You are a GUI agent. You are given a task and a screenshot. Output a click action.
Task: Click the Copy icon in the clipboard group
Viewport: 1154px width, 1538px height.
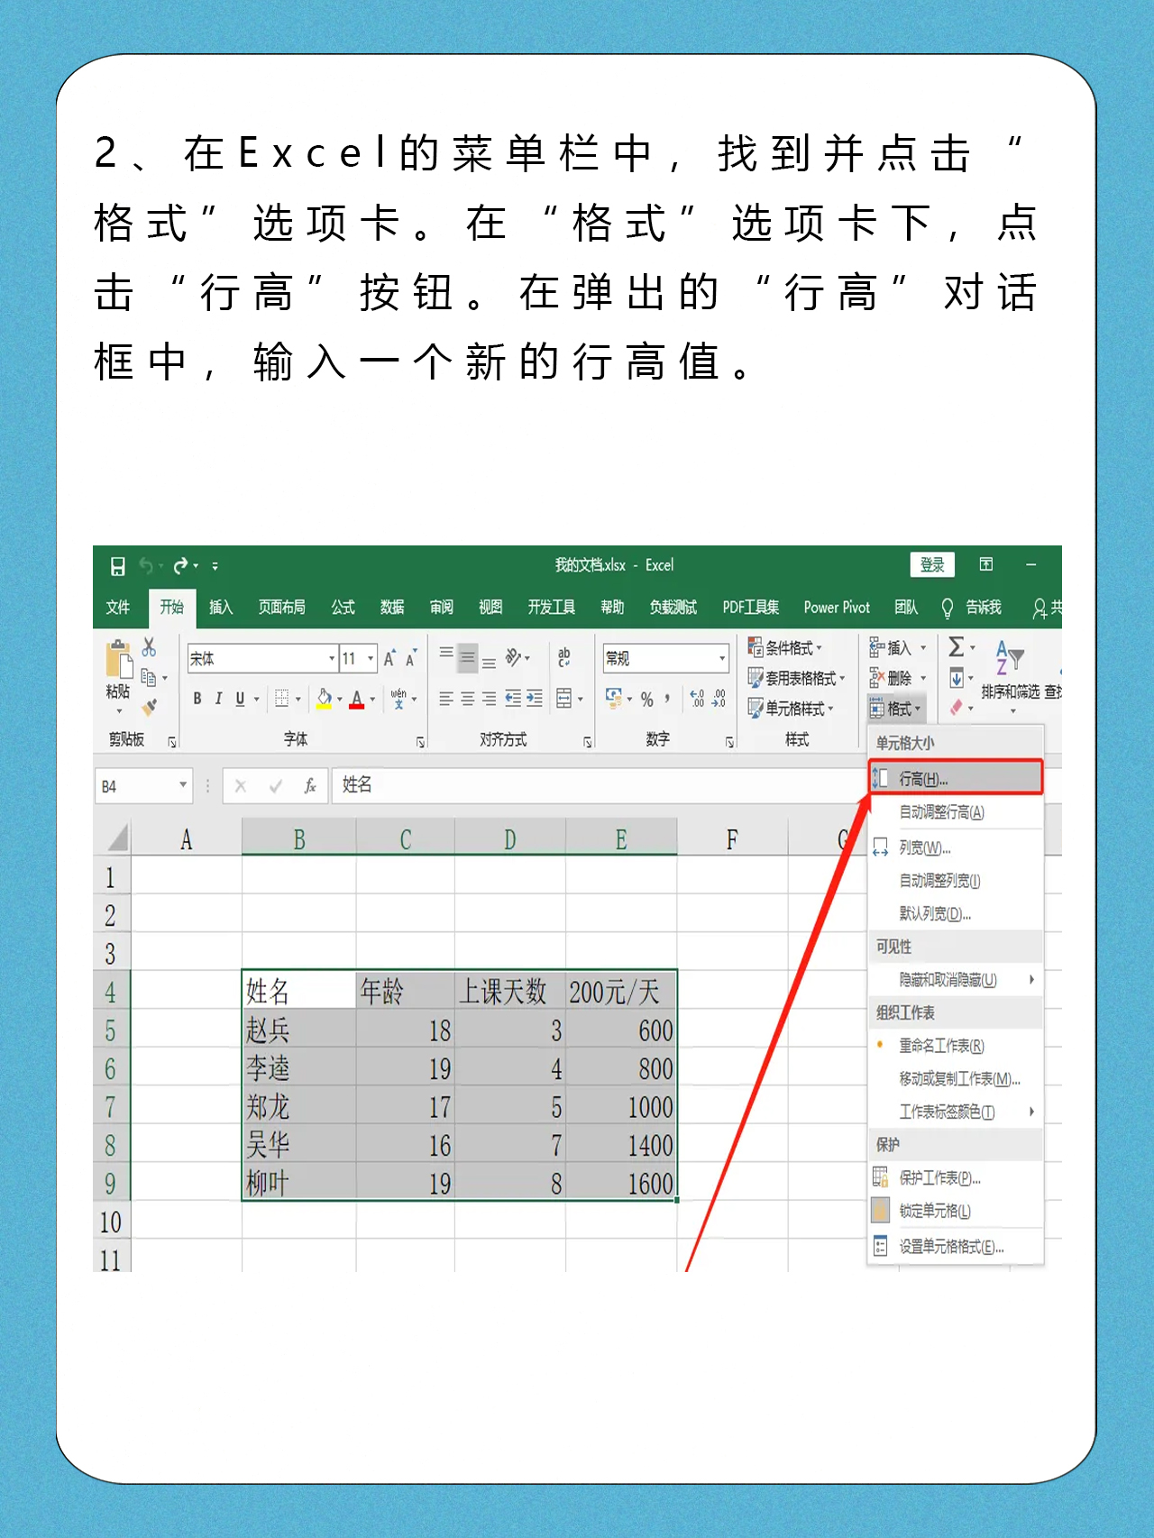[149, 677]
